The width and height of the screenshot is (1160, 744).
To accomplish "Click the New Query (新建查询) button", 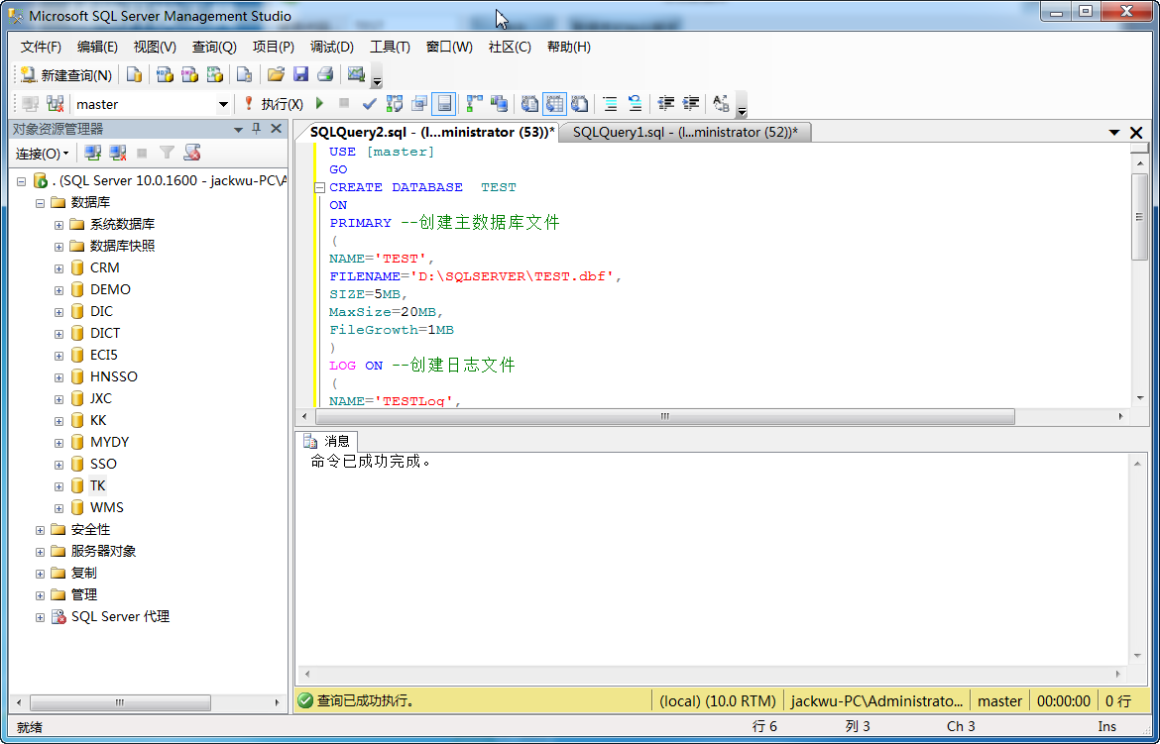I will 66,74.
